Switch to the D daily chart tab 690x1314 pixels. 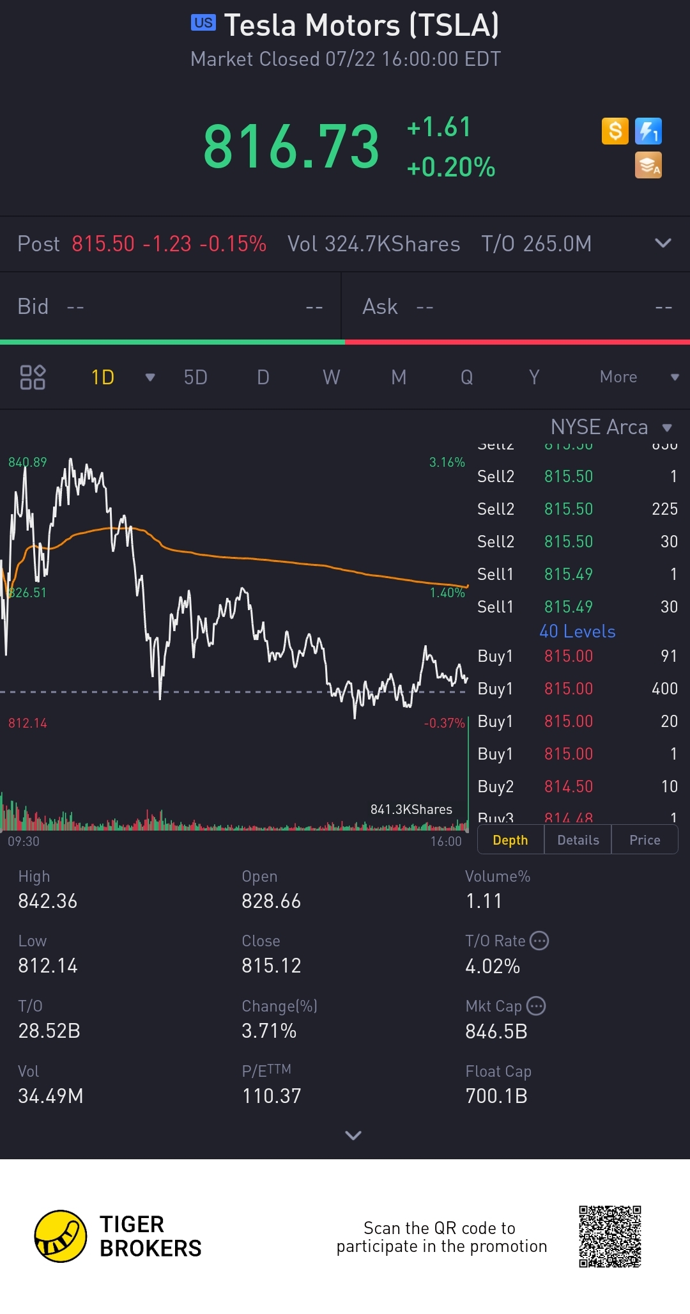[x=263, y=377]
